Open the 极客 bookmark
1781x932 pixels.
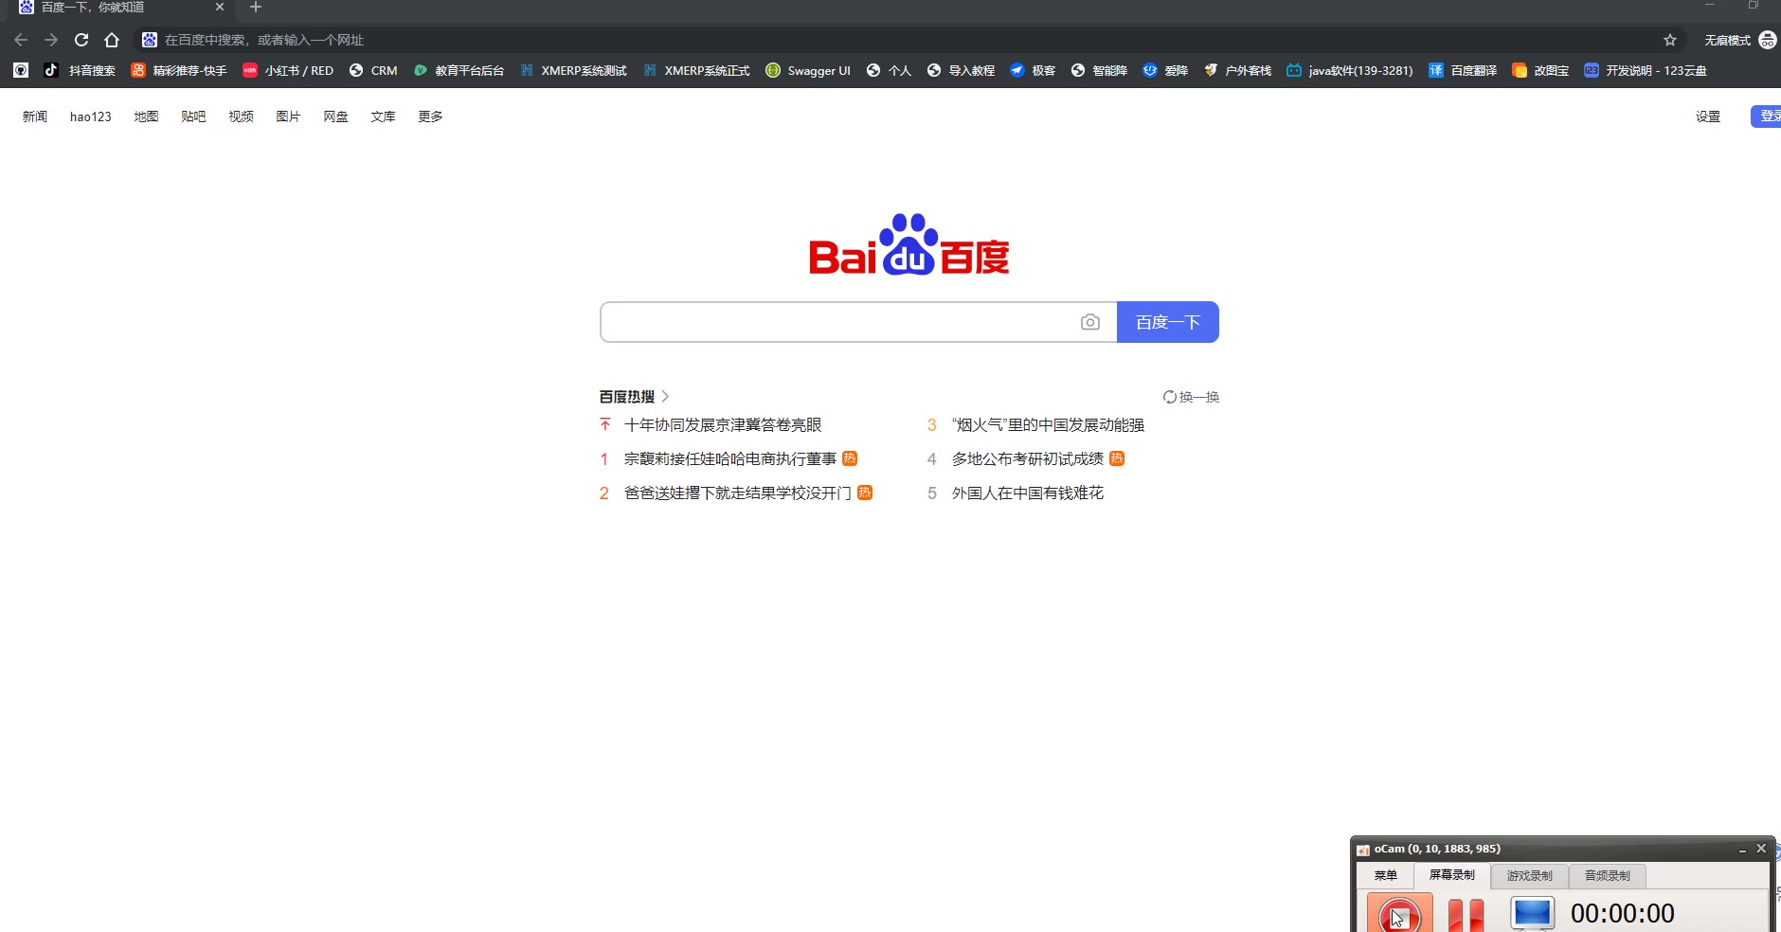pyautogui.click(x=1033, y=70)
